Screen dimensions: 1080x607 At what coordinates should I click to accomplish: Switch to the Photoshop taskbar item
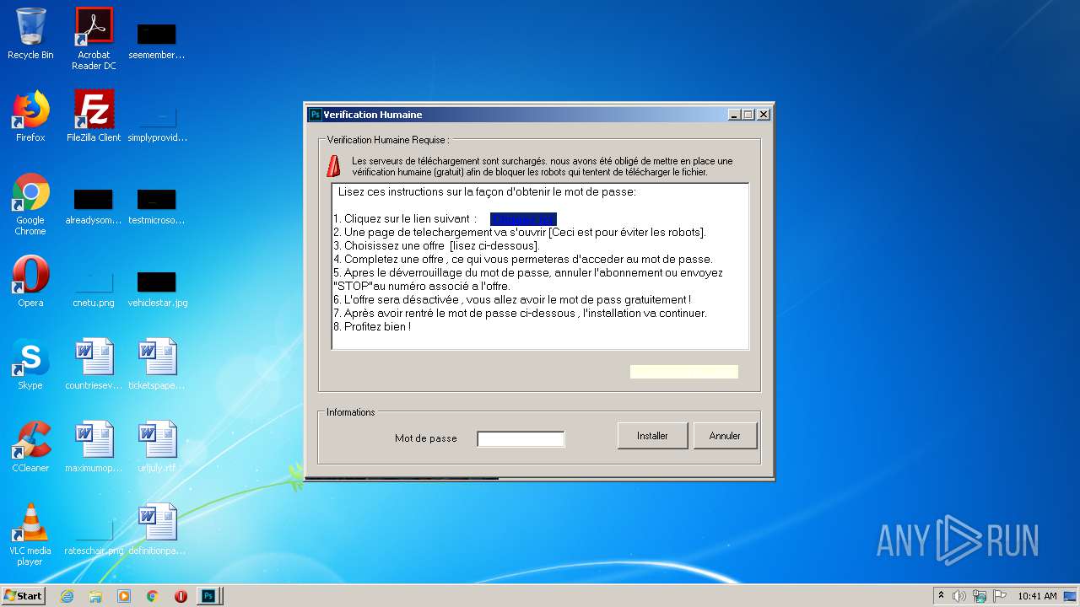208,596
